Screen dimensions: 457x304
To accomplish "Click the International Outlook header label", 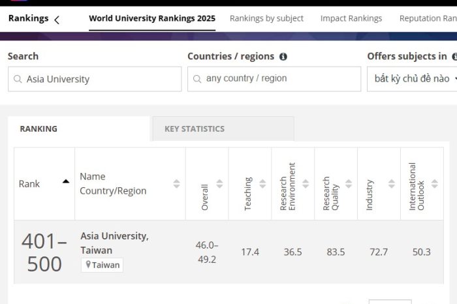I will pos(417,187).
